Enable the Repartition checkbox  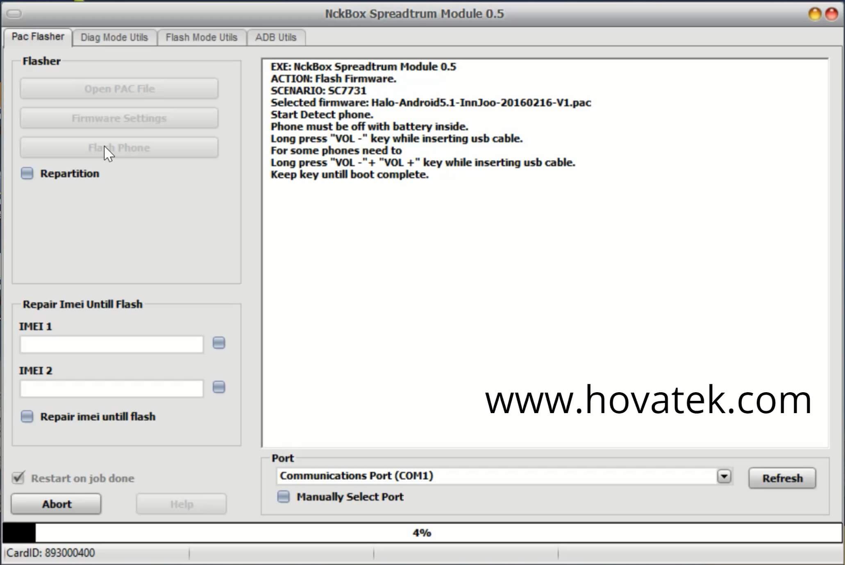[x=27, y=174]
